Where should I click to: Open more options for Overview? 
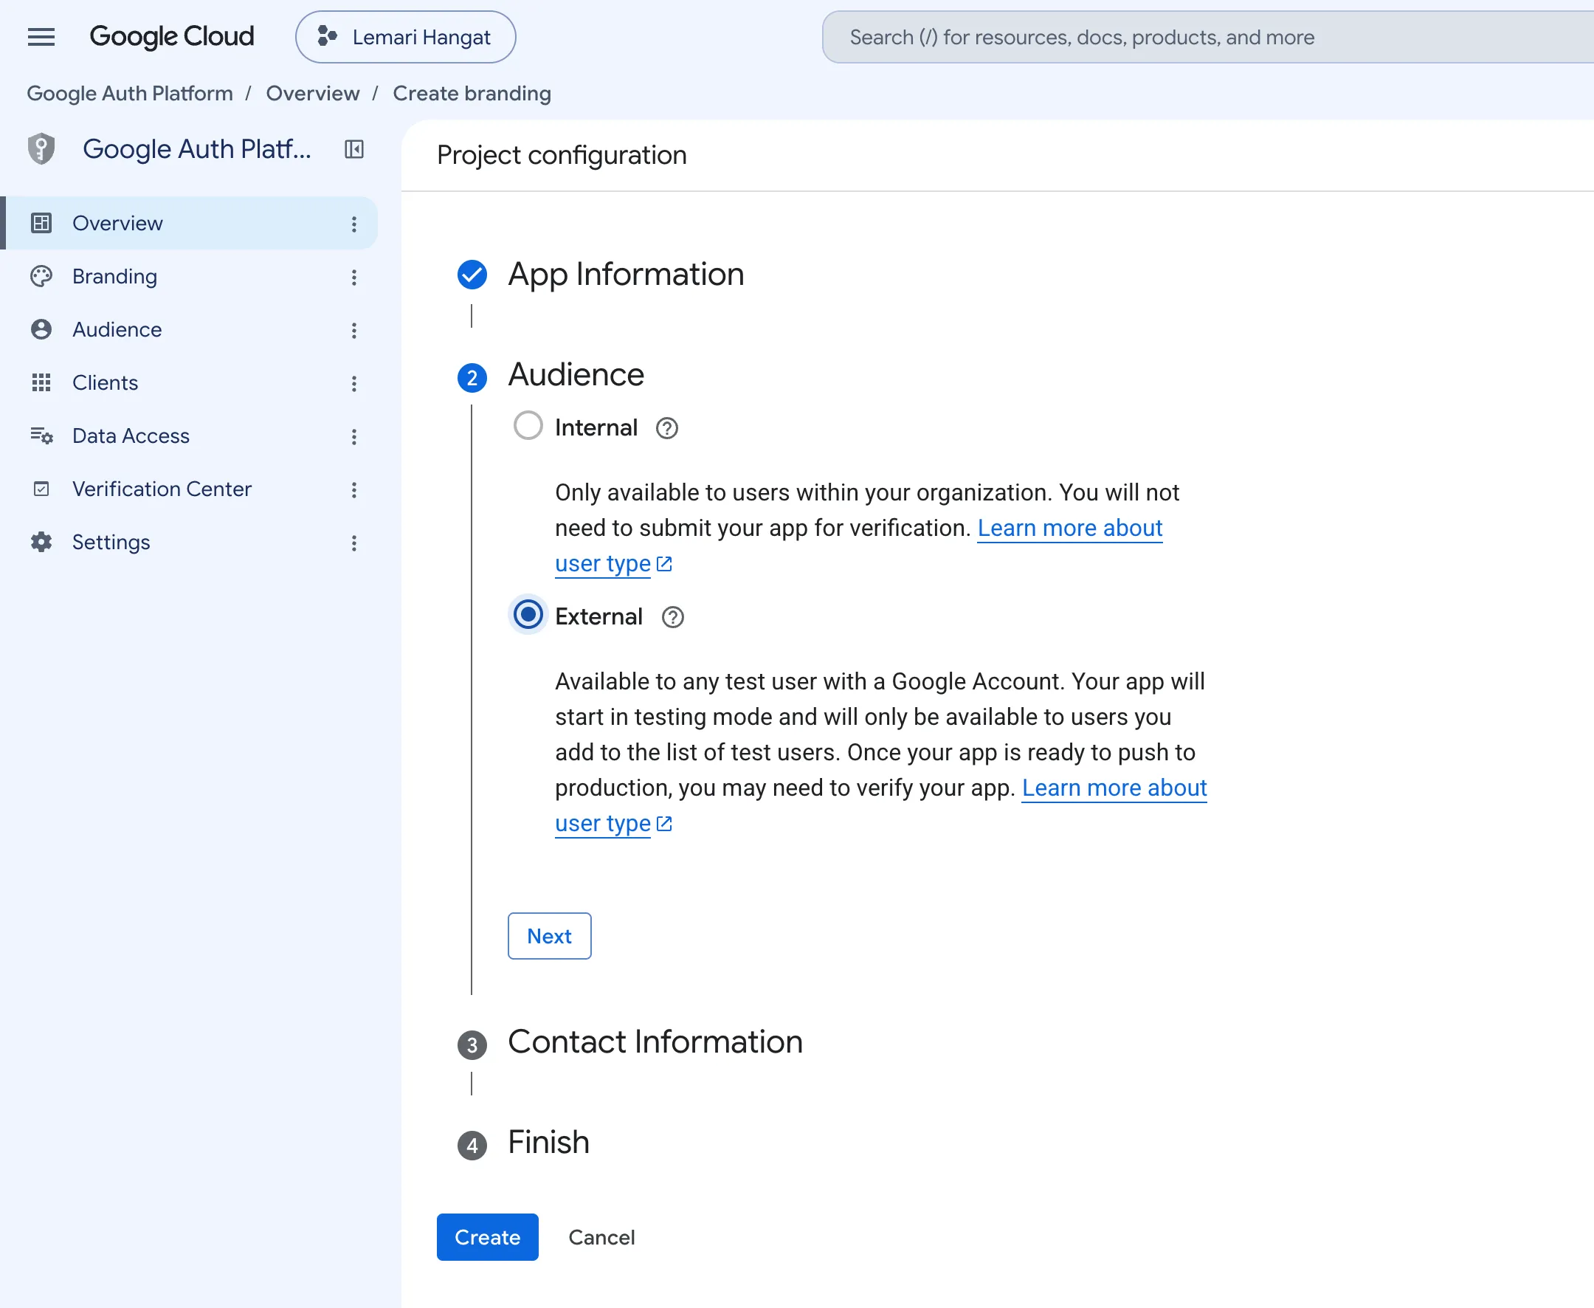354,224
